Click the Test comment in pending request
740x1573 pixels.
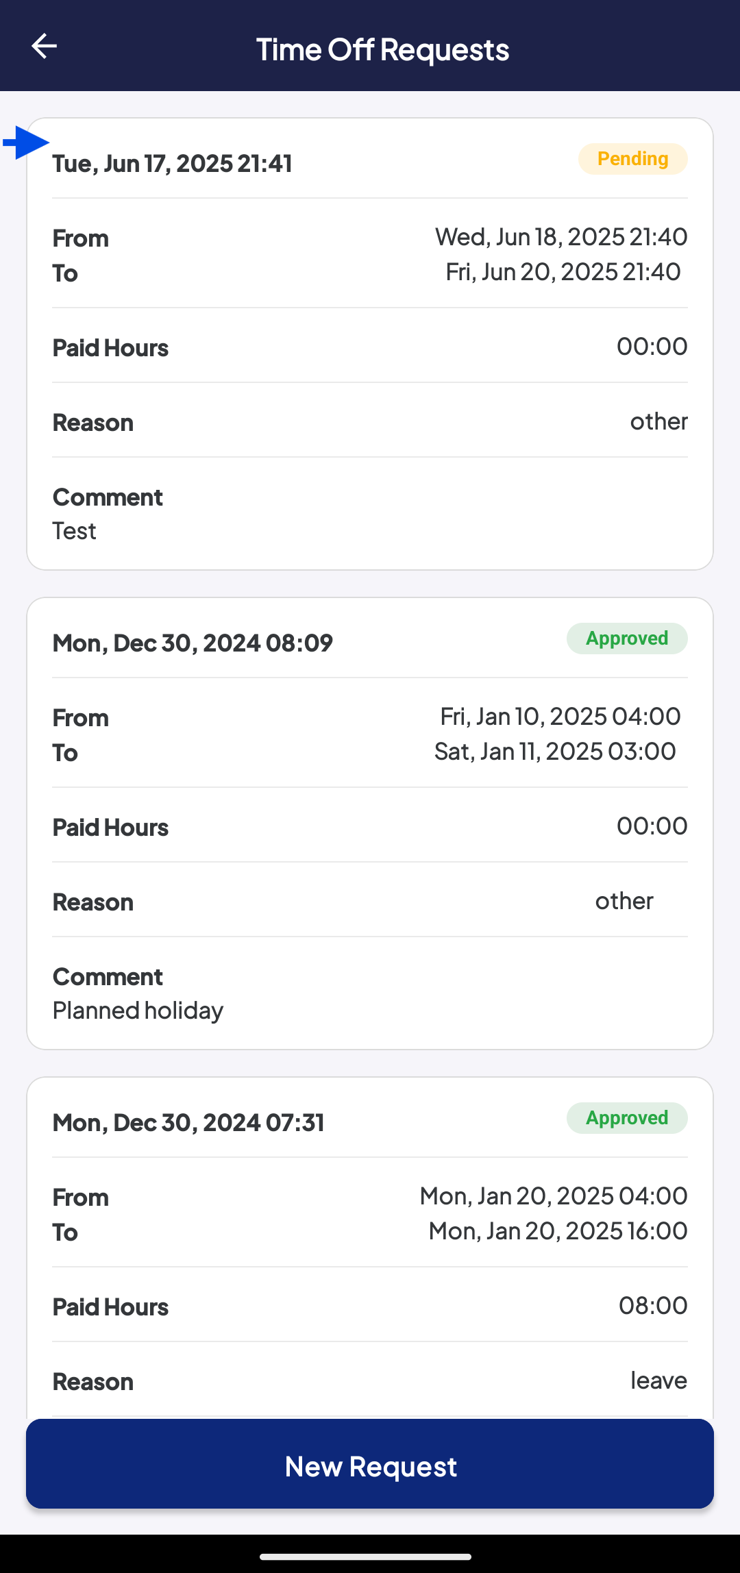74,531
